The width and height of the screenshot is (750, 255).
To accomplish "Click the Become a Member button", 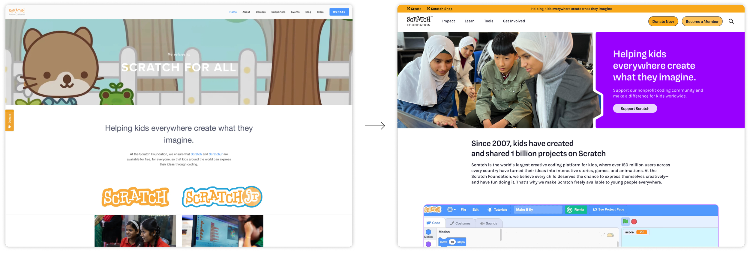I will click(702, 21).
